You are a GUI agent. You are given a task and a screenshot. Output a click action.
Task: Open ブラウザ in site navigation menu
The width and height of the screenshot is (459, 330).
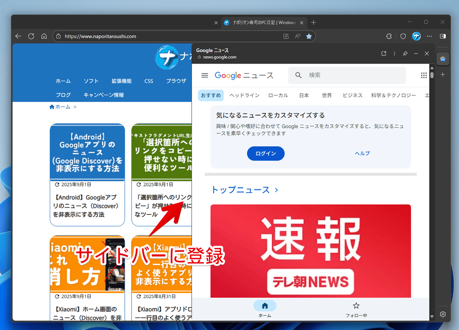coord(176,81)
